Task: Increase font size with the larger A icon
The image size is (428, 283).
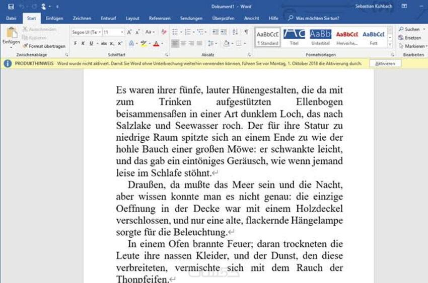Action: point(129,32)
